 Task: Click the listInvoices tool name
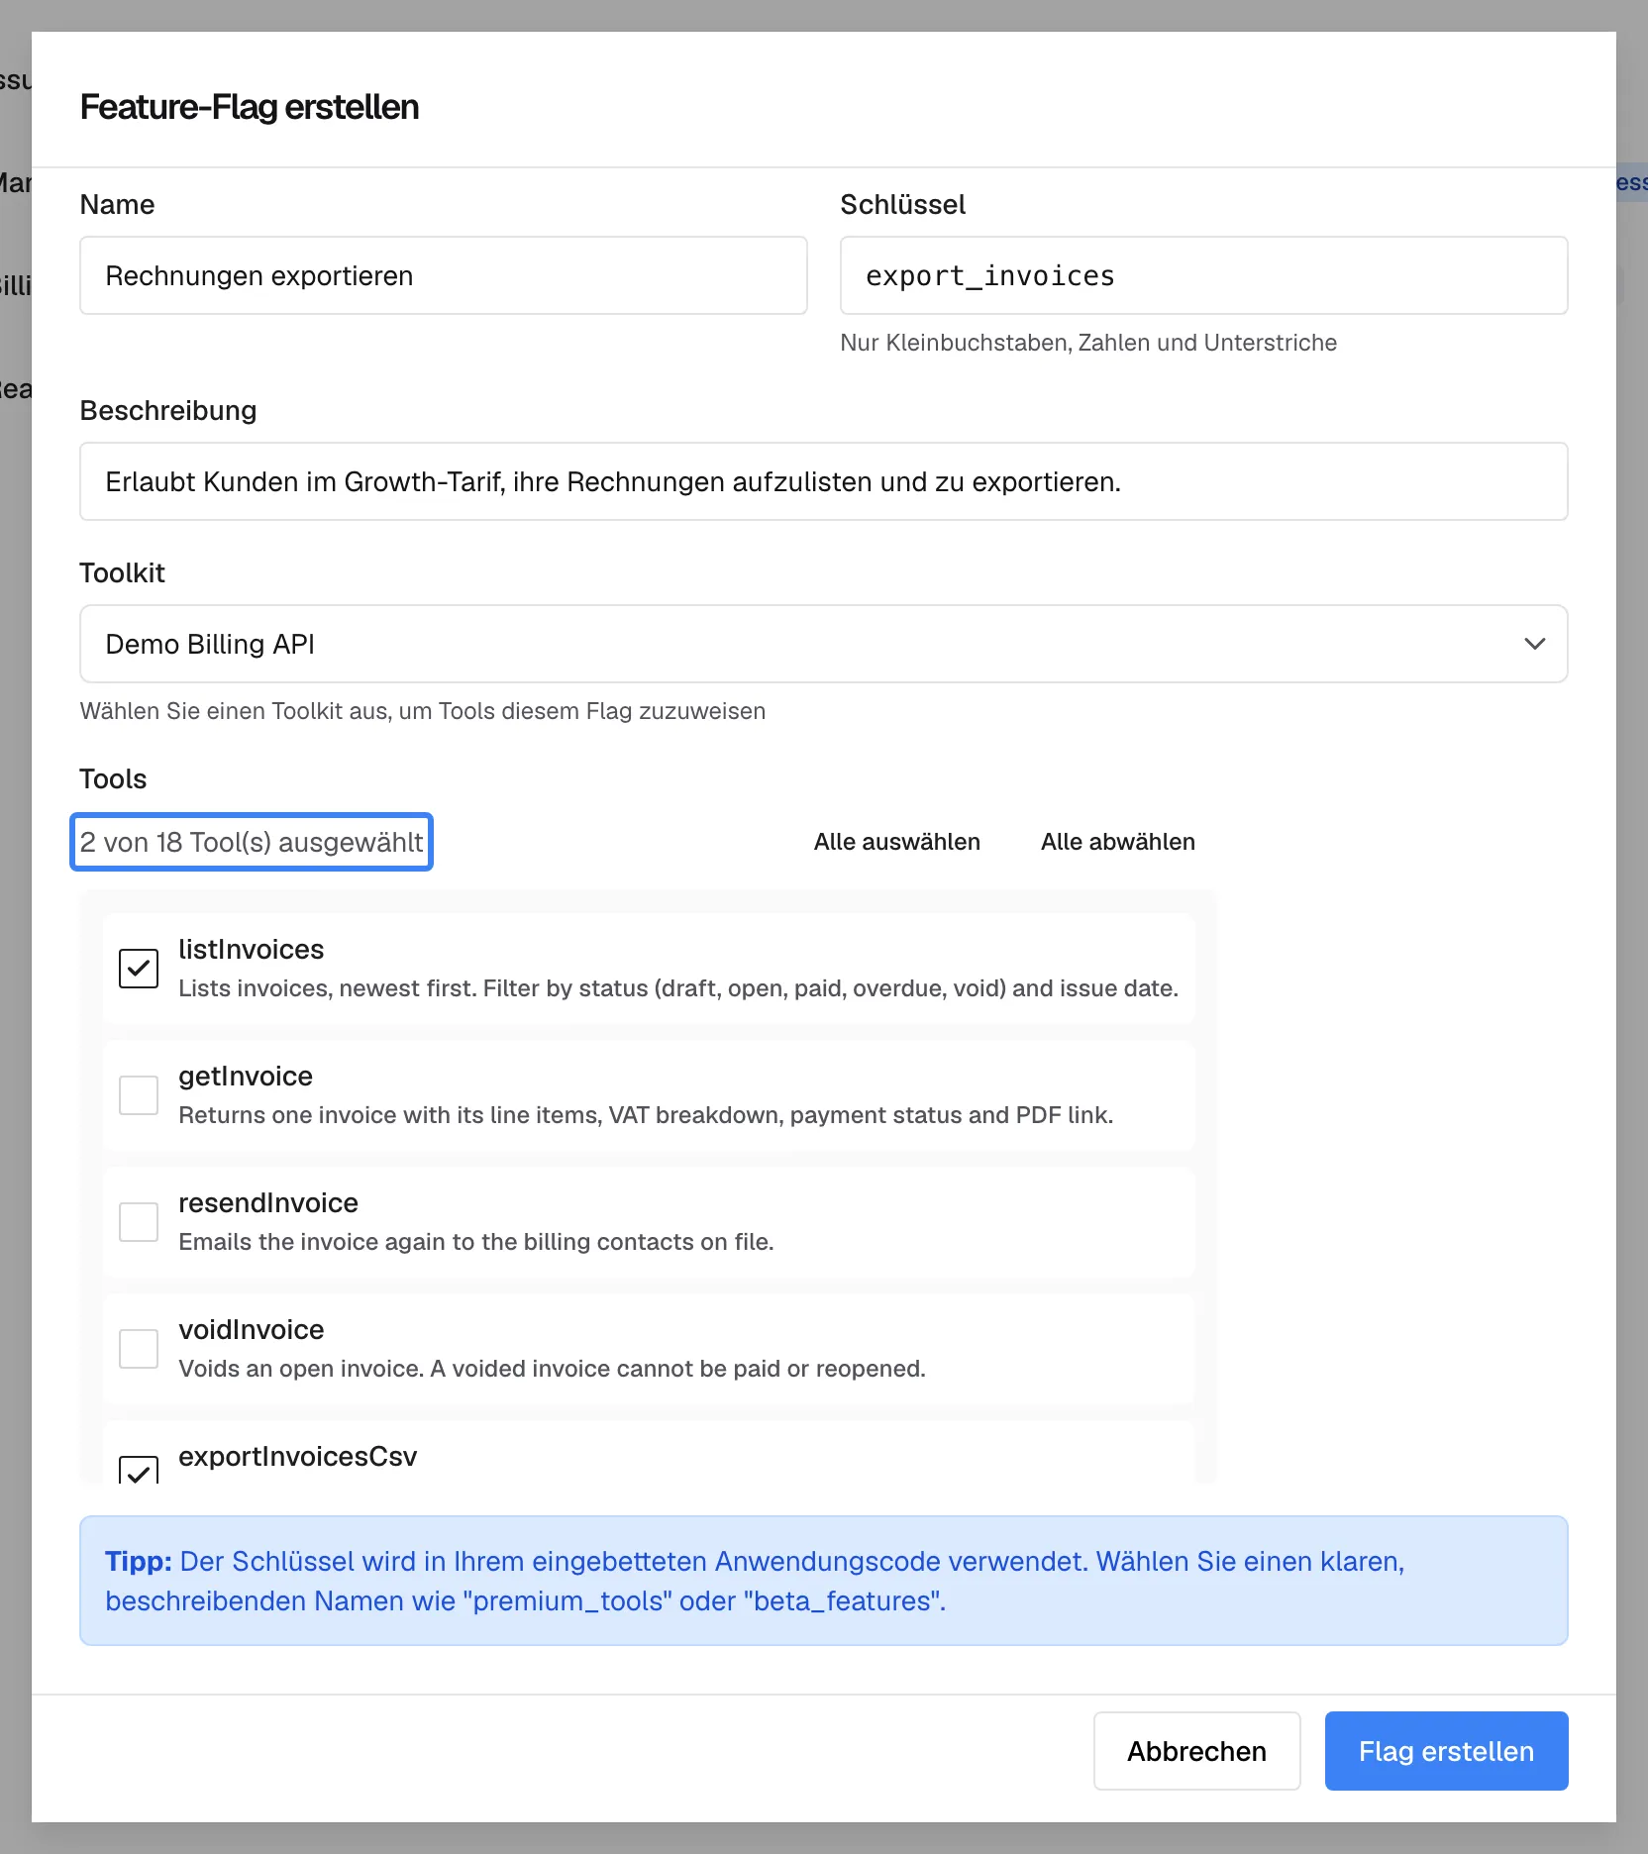point(252,949)
